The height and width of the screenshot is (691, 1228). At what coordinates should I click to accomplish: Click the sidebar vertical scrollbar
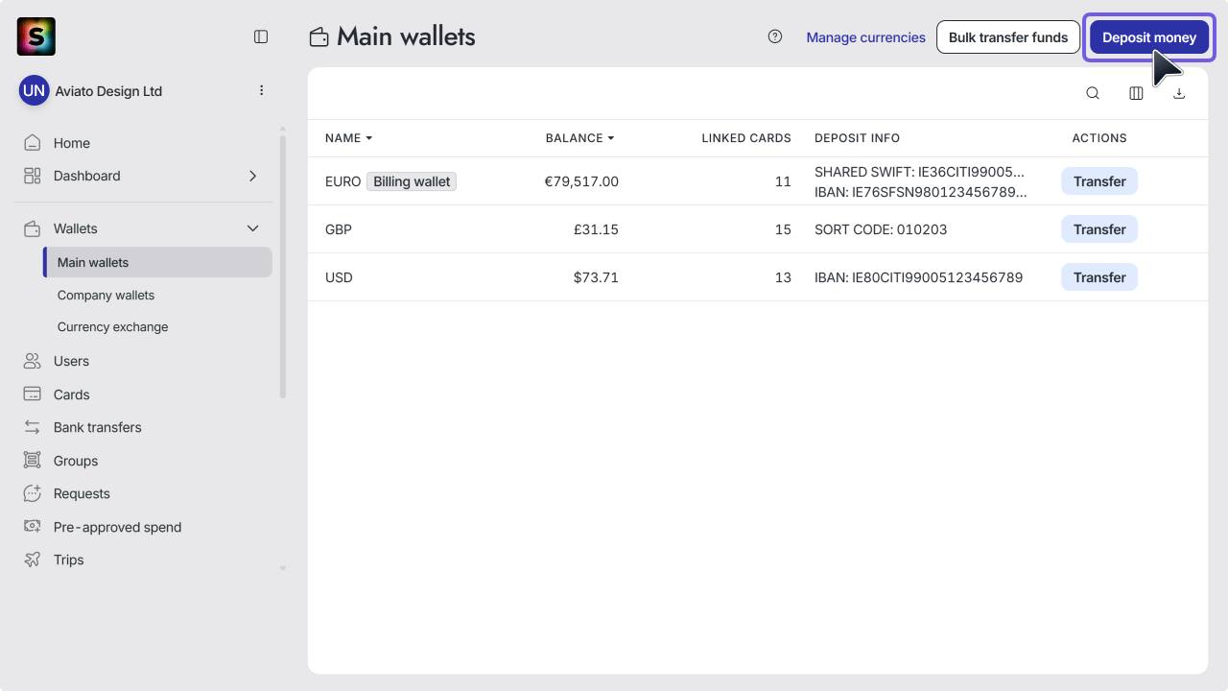pyautogui.click(x=283, y=267)
